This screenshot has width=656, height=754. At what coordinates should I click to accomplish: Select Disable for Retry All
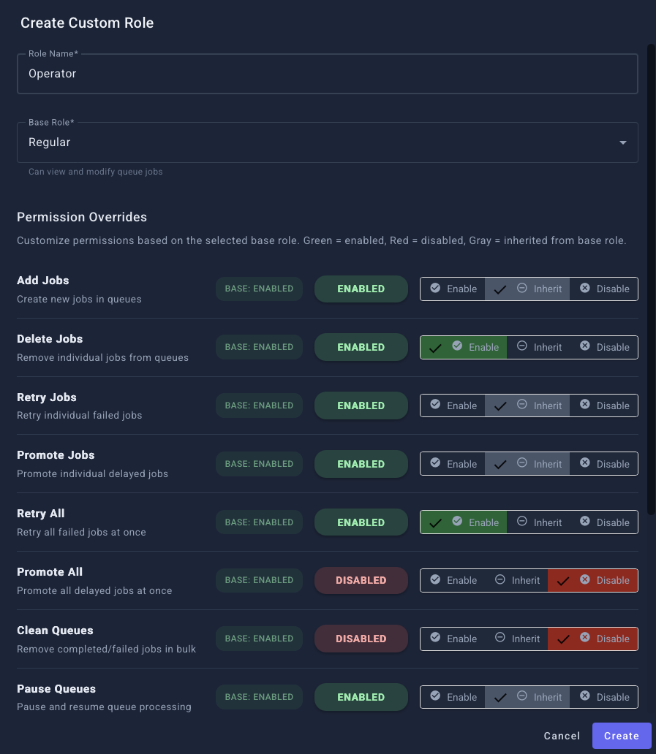click(x=604, y=522)
